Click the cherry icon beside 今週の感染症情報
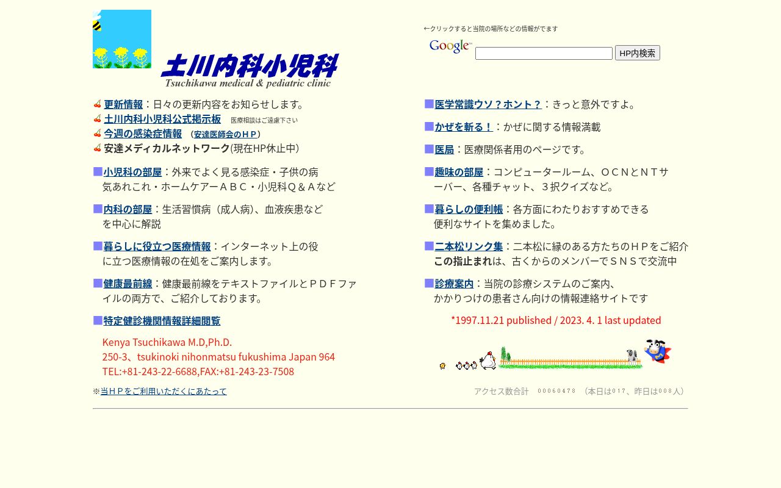Image resolution: width=781 pixels, height=488 pixels. [97, 134]
